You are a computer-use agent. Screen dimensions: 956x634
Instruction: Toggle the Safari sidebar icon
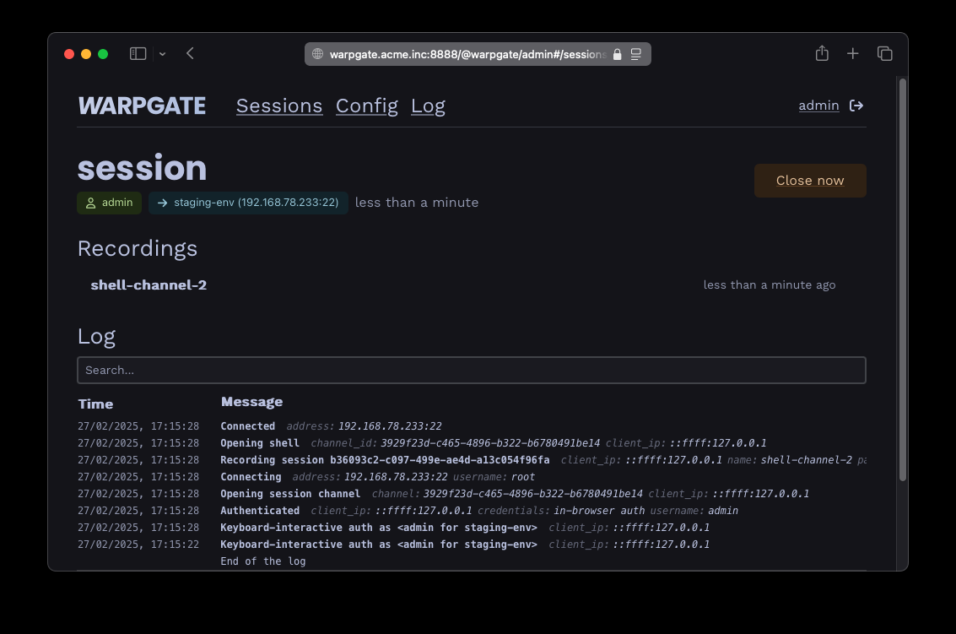pyautogui.click(x=138, y=54)
